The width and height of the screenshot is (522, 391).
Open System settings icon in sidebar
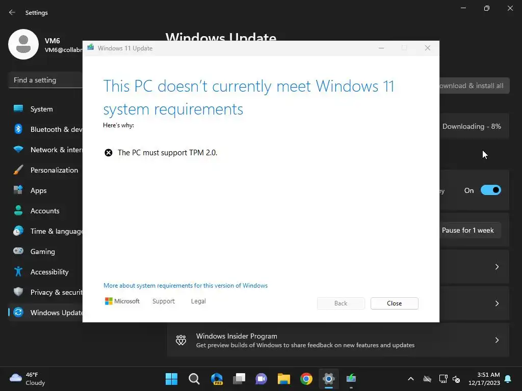point(18,109)
